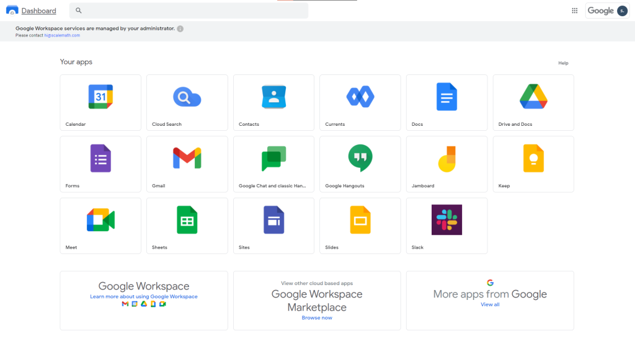
Task: Click the Jamboard label text
Action: [x=423, y=186]
